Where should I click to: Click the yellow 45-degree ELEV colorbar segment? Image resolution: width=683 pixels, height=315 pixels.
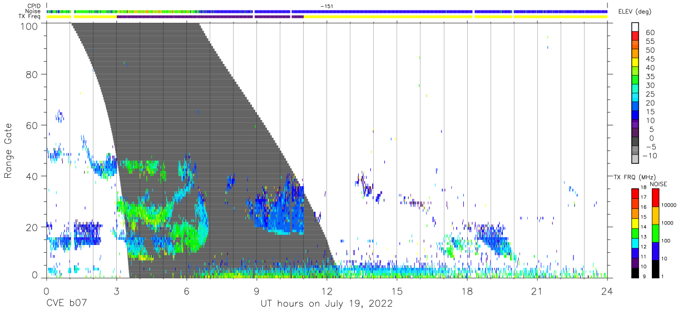[635, 63]
